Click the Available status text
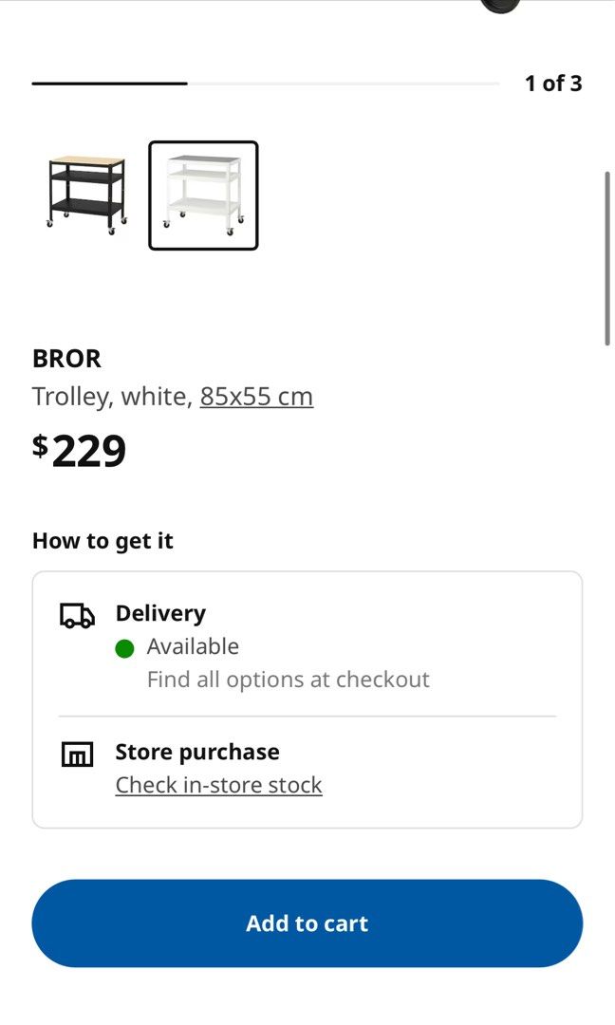Screen dimensions: 615x1025 click(x=193, y=646)
